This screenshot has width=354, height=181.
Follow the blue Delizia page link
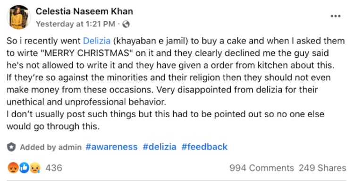[x=97, y=41]
